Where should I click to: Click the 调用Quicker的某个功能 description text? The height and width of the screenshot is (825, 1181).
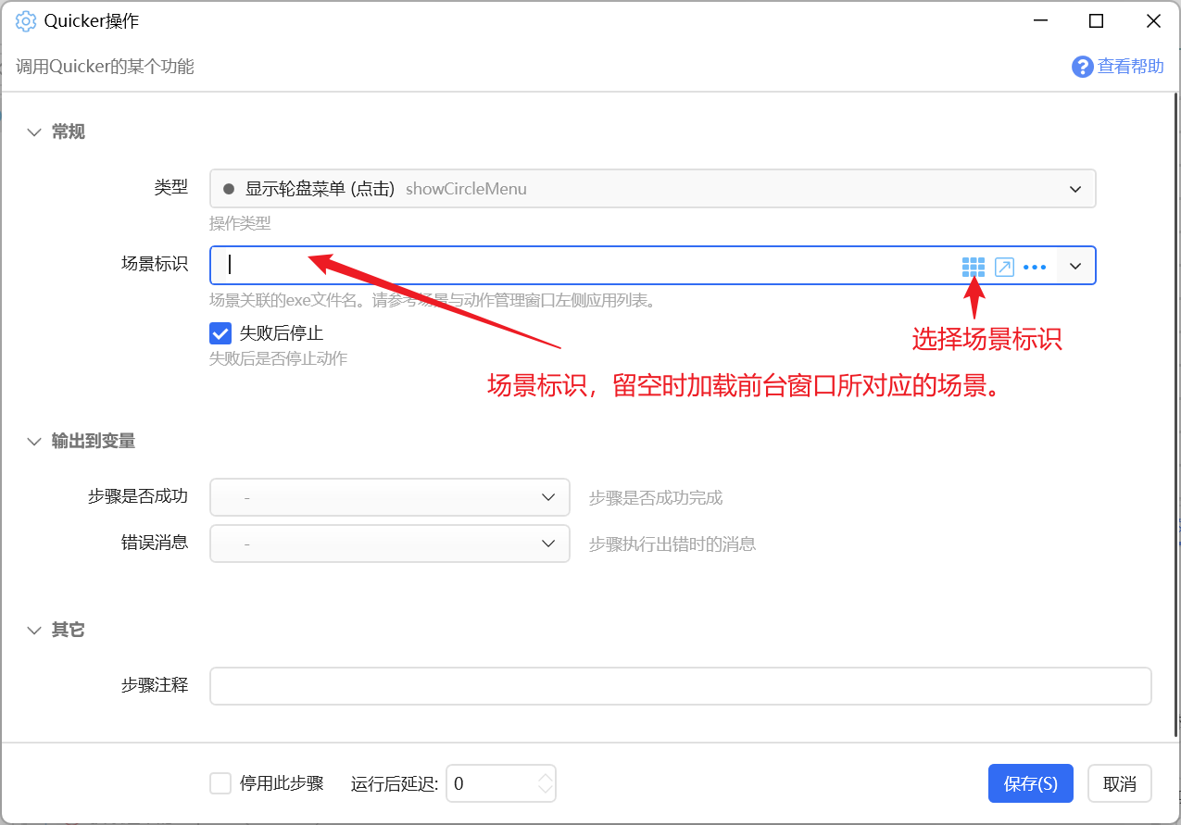[x=105, y=67]
